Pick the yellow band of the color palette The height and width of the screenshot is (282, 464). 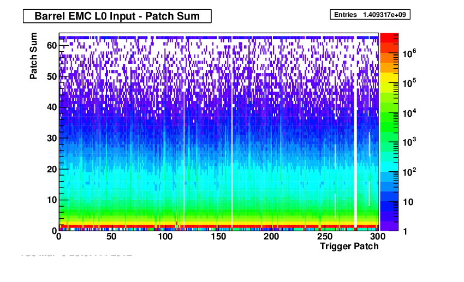click(389, 77)
